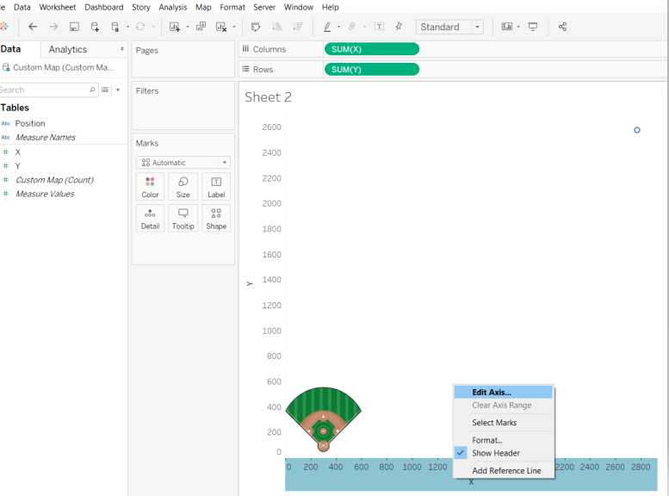Click the Share icon in toolbar
This screenshot has width=669, height=496.
pos(563,27)
